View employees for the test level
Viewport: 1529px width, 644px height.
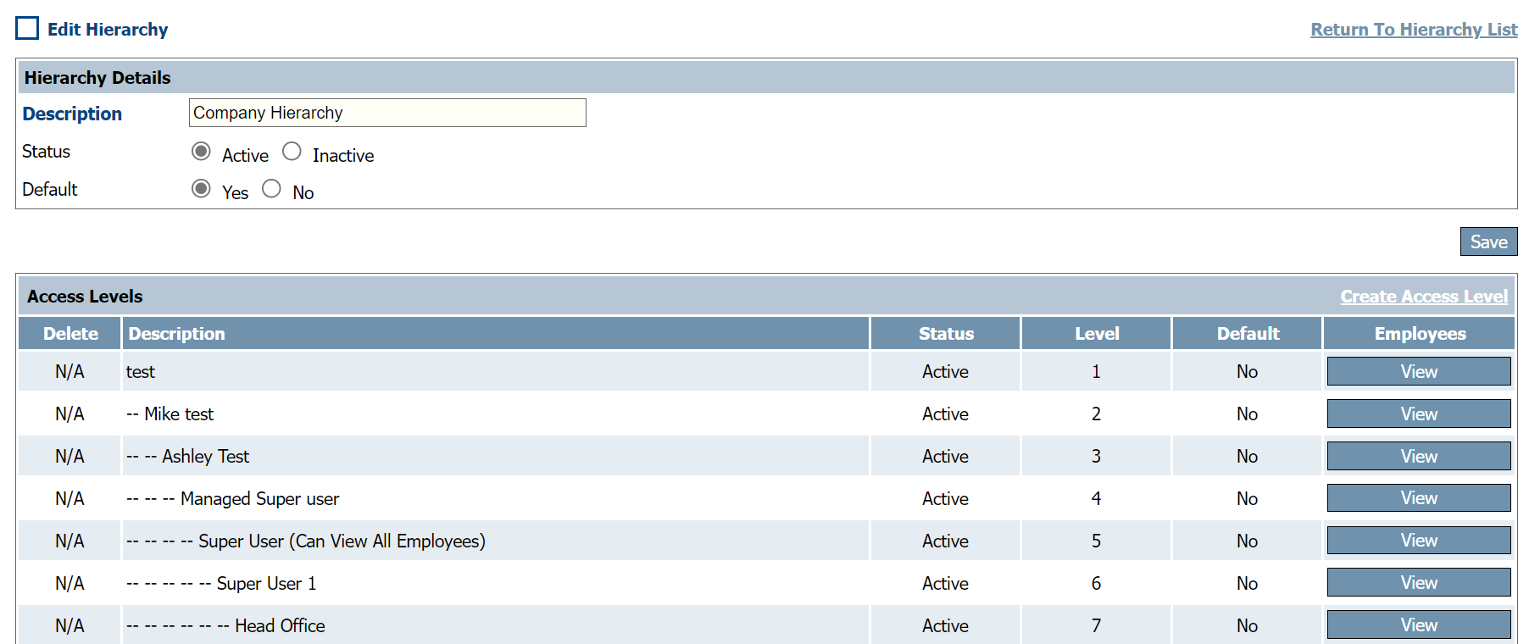1419,371
